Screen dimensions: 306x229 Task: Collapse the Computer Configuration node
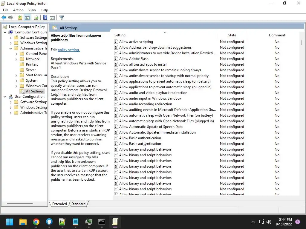click(5, 32)
